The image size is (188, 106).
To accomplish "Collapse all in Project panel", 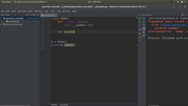I will coord(30,15).
